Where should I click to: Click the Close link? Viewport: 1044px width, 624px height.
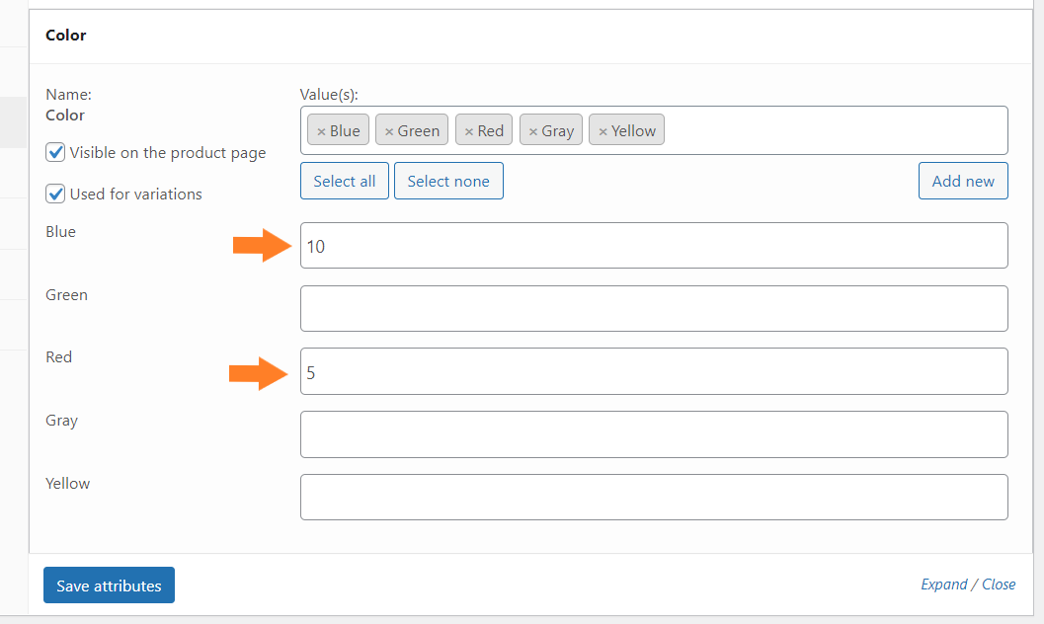[999, 585]
